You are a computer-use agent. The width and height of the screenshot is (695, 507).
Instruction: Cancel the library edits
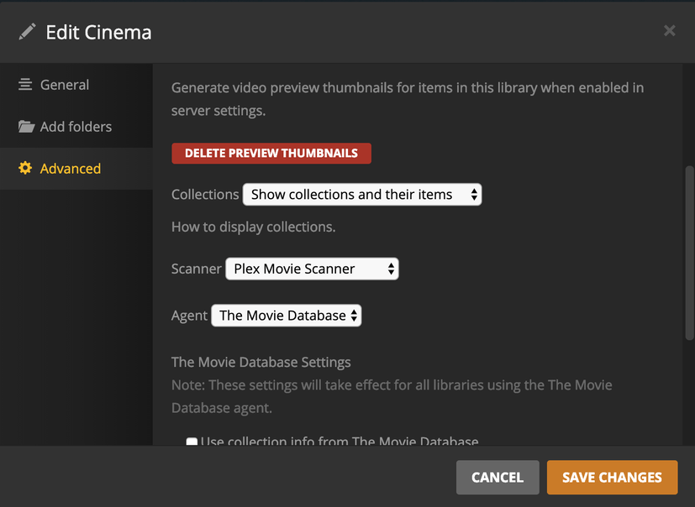(x=498, y=477)
